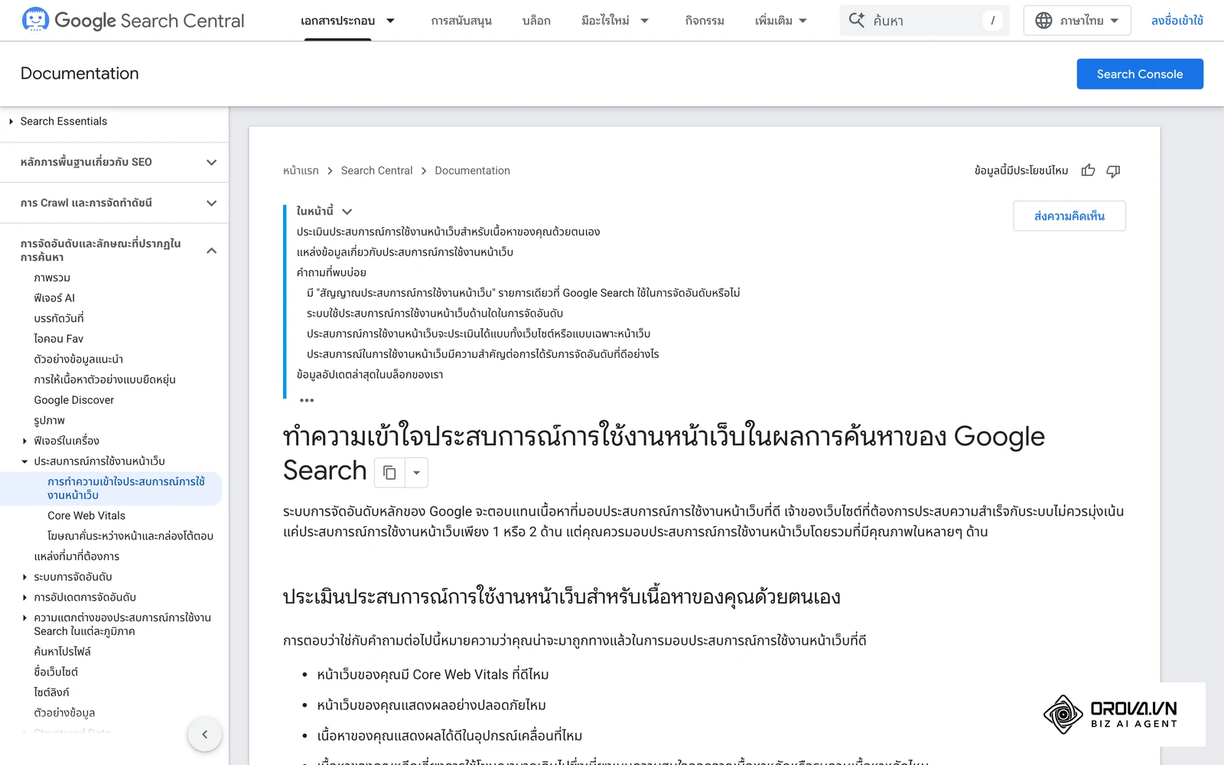Open โฆษณาคั่นระหว่างหน้าและกล่องโต้ตอบ sidebar page

130,536
